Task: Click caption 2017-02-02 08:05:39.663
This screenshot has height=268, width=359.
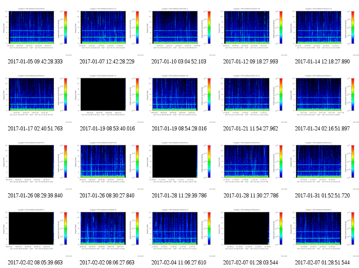Action: click(35, 263)
